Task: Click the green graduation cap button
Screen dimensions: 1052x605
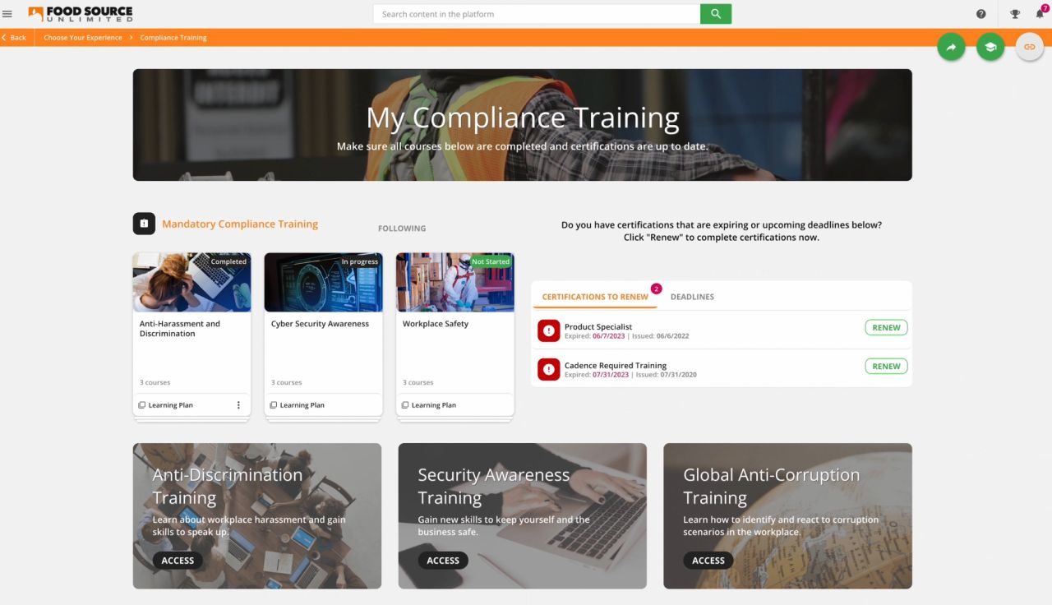Action: click(990, 47)
